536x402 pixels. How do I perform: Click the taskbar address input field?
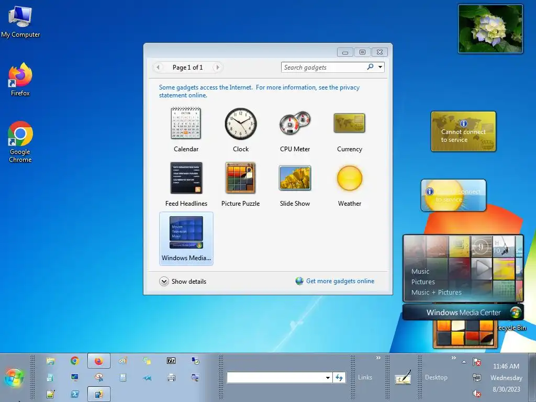pyautogui.click(x=275, y=377)
